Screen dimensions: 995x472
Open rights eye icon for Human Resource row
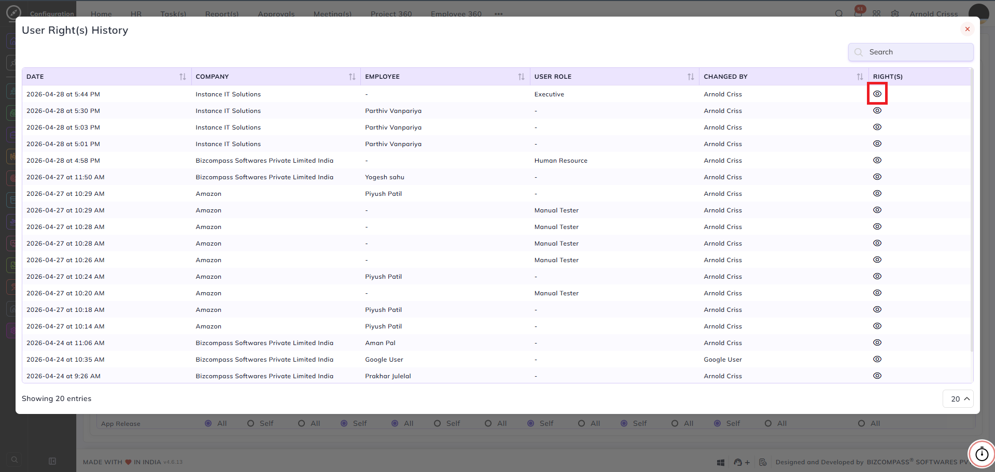877,160
